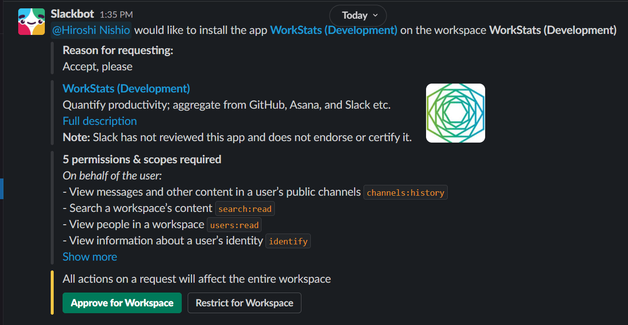Approve the app for Workspace
This screenshot has height=325, width=628.
coord(122,303)
